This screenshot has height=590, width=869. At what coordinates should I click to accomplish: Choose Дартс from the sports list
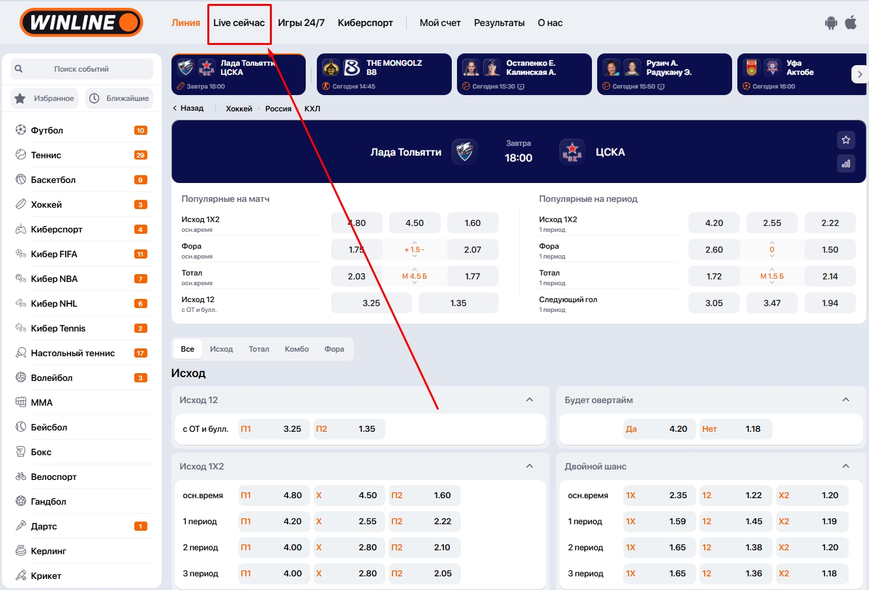click(44, 526)
